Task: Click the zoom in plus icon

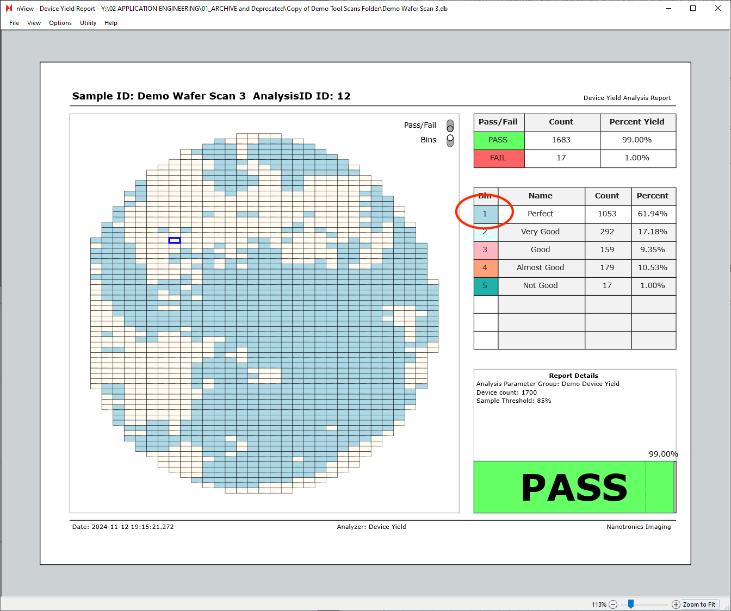Action: click(x=676, y=604)
